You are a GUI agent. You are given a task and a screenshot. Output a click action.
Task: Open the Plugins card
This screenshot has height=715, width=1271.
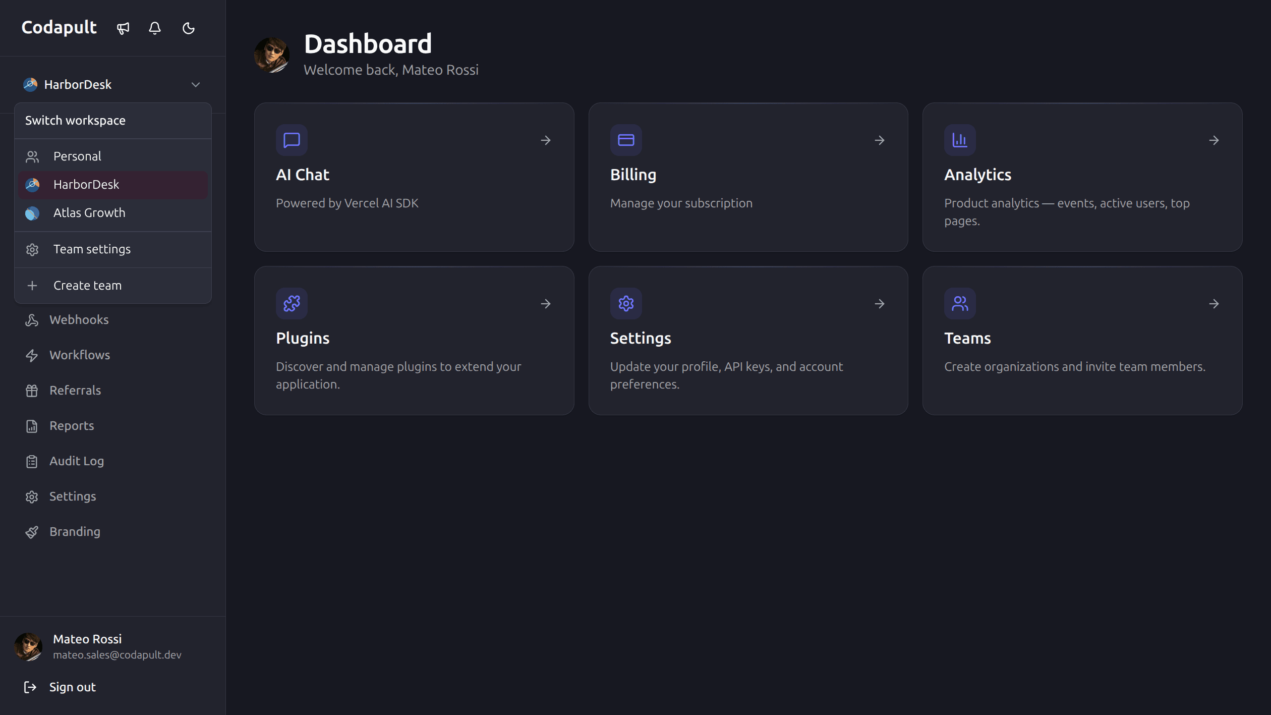coord(414,341)
